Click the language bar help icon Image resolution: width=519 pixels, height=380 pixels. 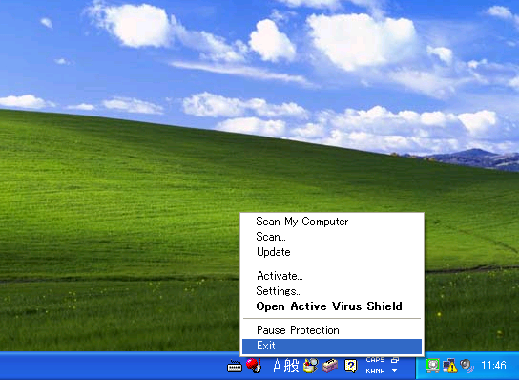coord(351,366)
